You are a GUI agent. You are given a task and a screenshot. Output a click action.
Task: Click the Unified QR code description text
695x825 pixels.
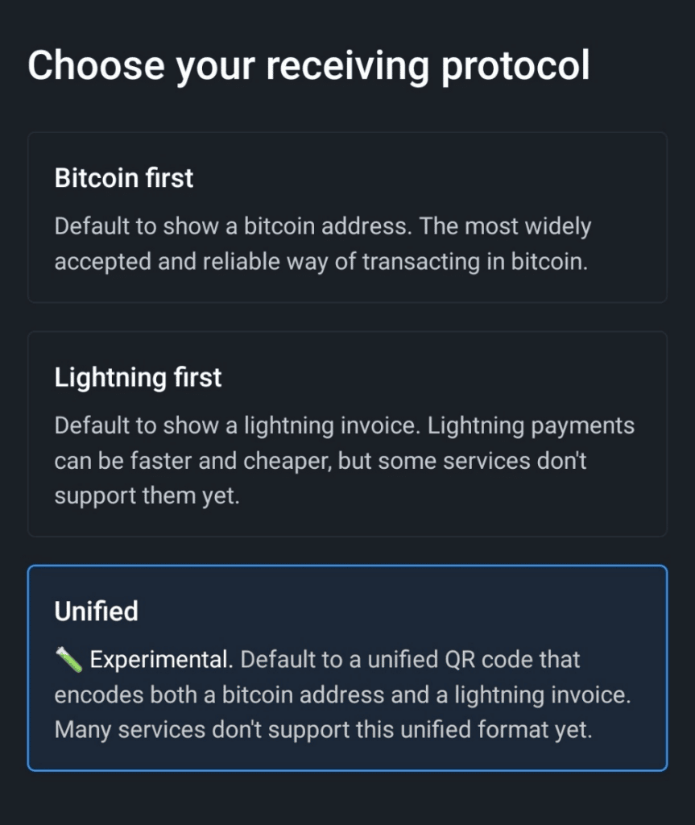pos(342,695)
